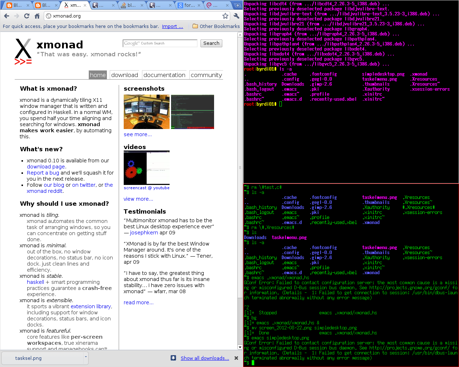Screen dimensions: 459x367
Task: Click the root prompt in the upper terminal
Action: [260, 104]
